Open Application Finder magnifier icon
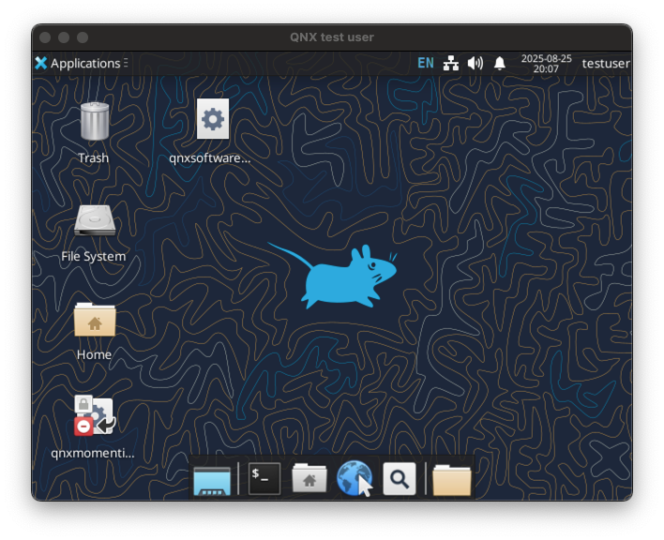 pos(399,479)
